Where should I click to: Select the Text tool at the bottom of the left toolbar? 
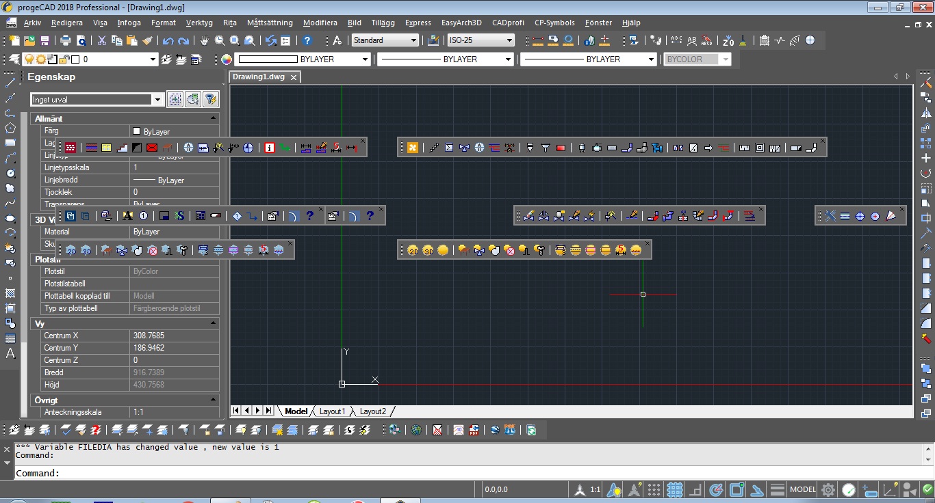(10, 353)
